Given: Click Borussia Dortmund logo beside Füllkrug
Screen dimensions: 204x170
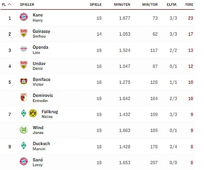Looking at the screenshot, I should pyautogui.click(x=33, y=113).
